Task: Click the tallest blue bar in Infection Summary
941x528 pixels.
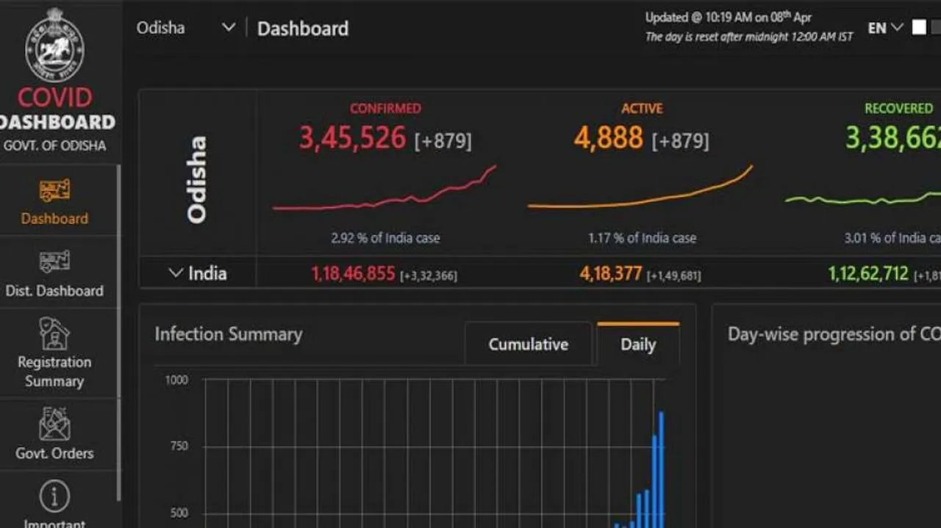Action: [662, 470]
